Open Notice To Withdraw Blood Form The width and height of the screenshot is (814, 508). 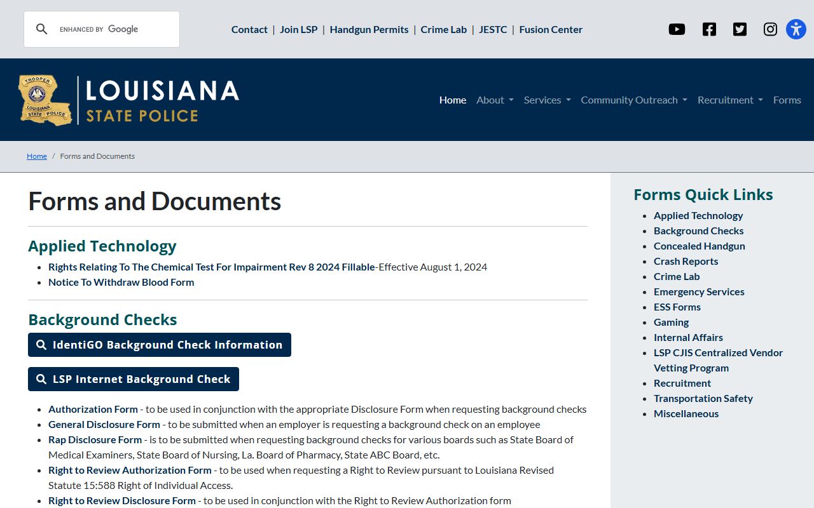coord(121,282)
